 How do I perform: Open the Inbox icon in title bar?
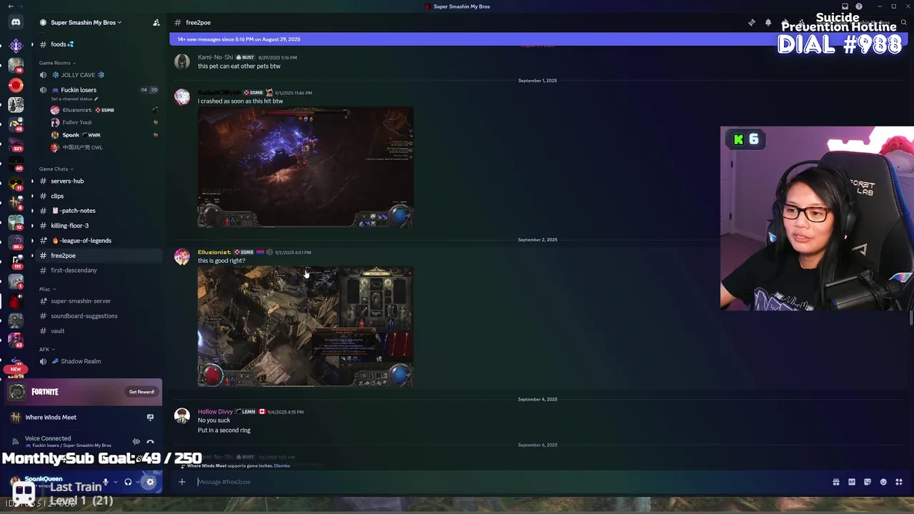click(845, 6)
